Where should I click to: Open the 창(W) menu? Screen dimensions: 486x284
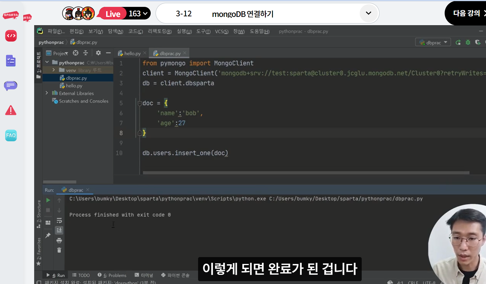click(x=239, y=31)
